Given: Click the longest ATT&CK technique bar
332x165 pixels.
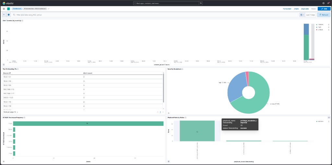Looking at the screenshot, I should coord(88,124).
